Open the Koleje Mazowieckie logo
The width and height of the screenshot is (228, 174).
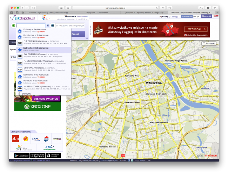click(24, 148)
